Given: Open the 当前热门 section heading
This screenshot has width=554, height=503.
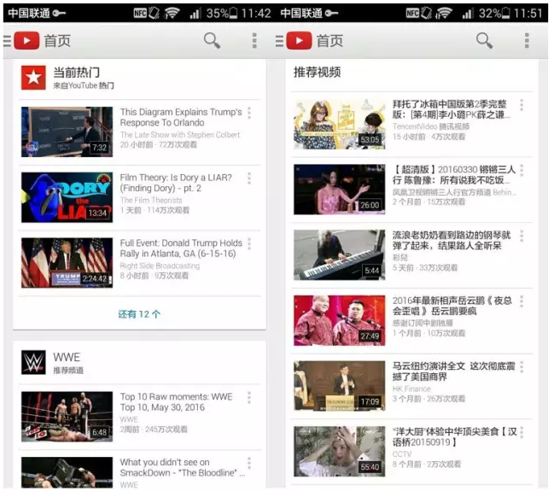Looking at the screenshot, I should tap(76, 73).
